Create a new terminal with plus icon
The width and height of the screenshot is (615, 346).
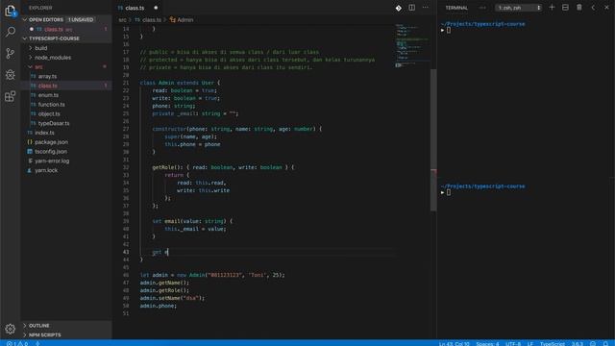point(552,8)
